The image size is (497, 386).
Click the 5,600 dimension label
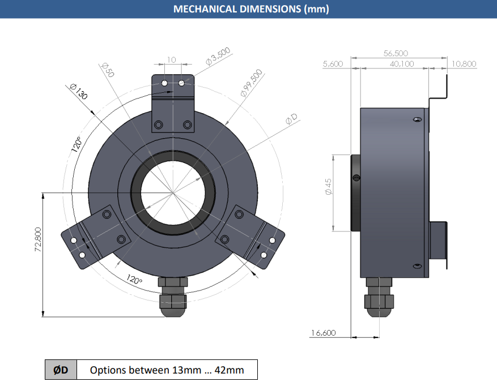coord(333,64)
